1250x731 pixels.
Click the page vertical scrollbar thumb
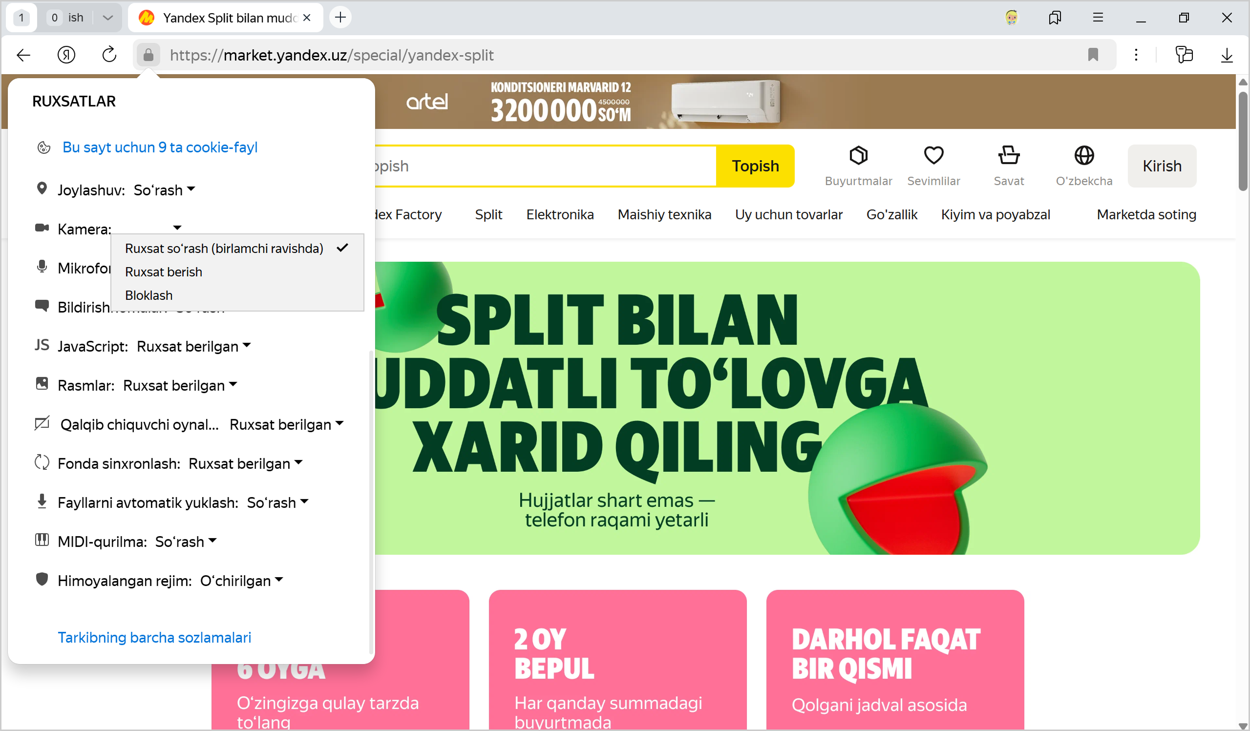(1243, 141)
